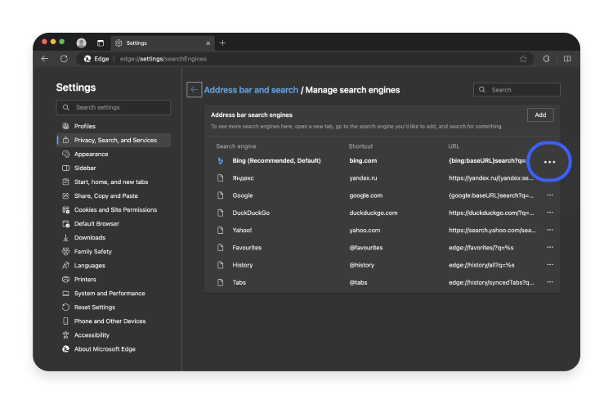The width and height of the screenshot is (613, 404).
Task: Click the search engines Search box
Action: click(517, 90)
